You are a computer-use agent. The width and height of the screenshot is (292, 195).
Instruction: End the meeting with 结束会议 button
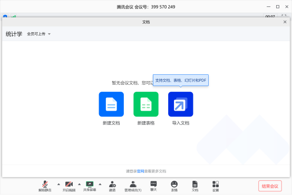tap(270, 186)
